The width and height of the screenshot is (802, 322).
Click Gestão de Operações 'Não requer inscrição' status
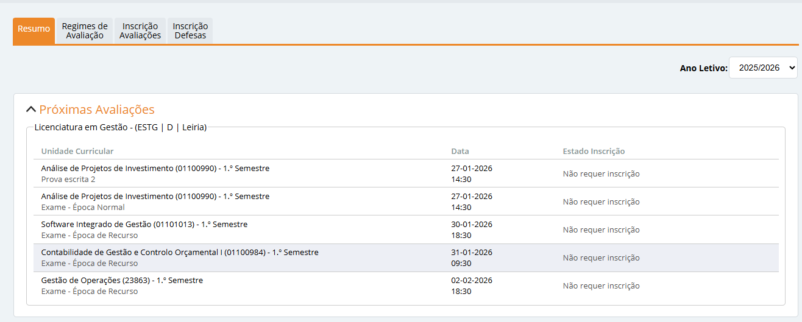tap(601, 286)
